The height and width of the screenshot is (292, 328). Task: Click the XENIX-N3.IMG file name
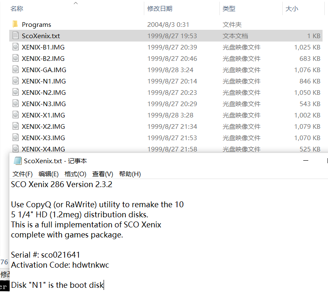pyautogui.click(x=44, y=104)
